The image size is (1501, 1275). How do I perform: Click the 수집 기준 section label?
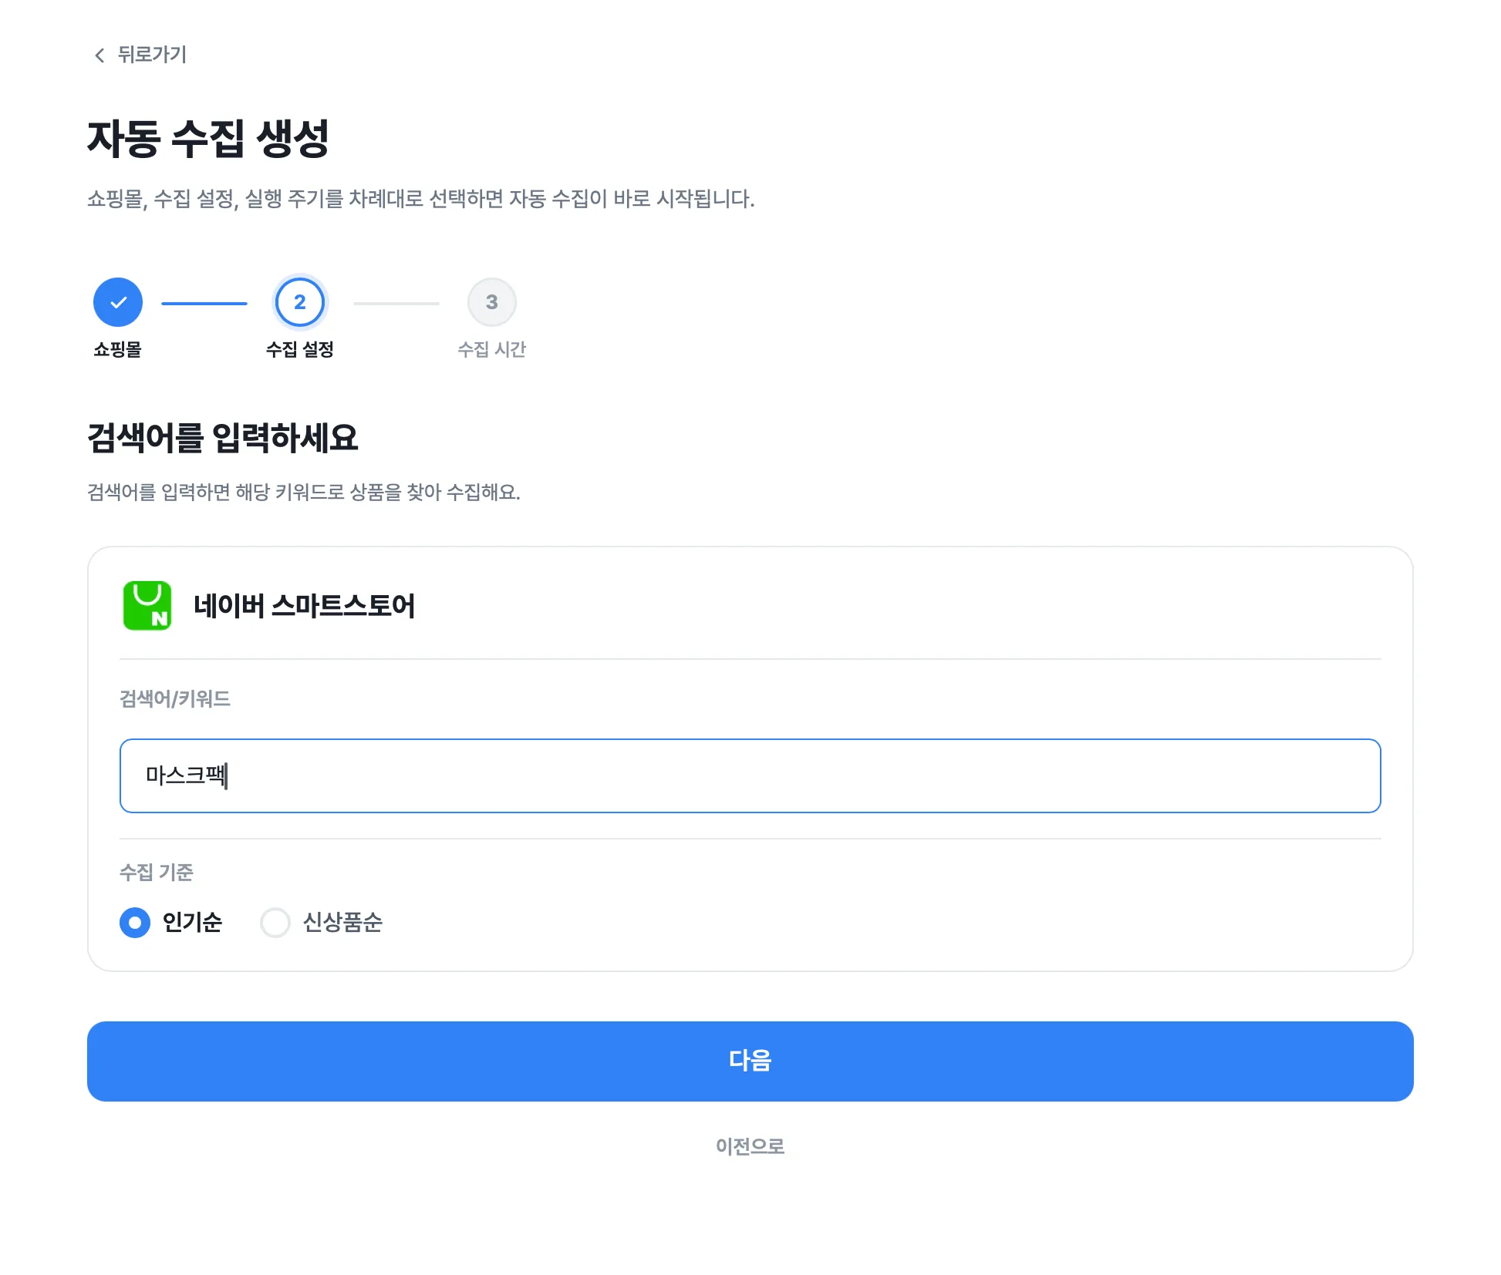coord(157,872)
